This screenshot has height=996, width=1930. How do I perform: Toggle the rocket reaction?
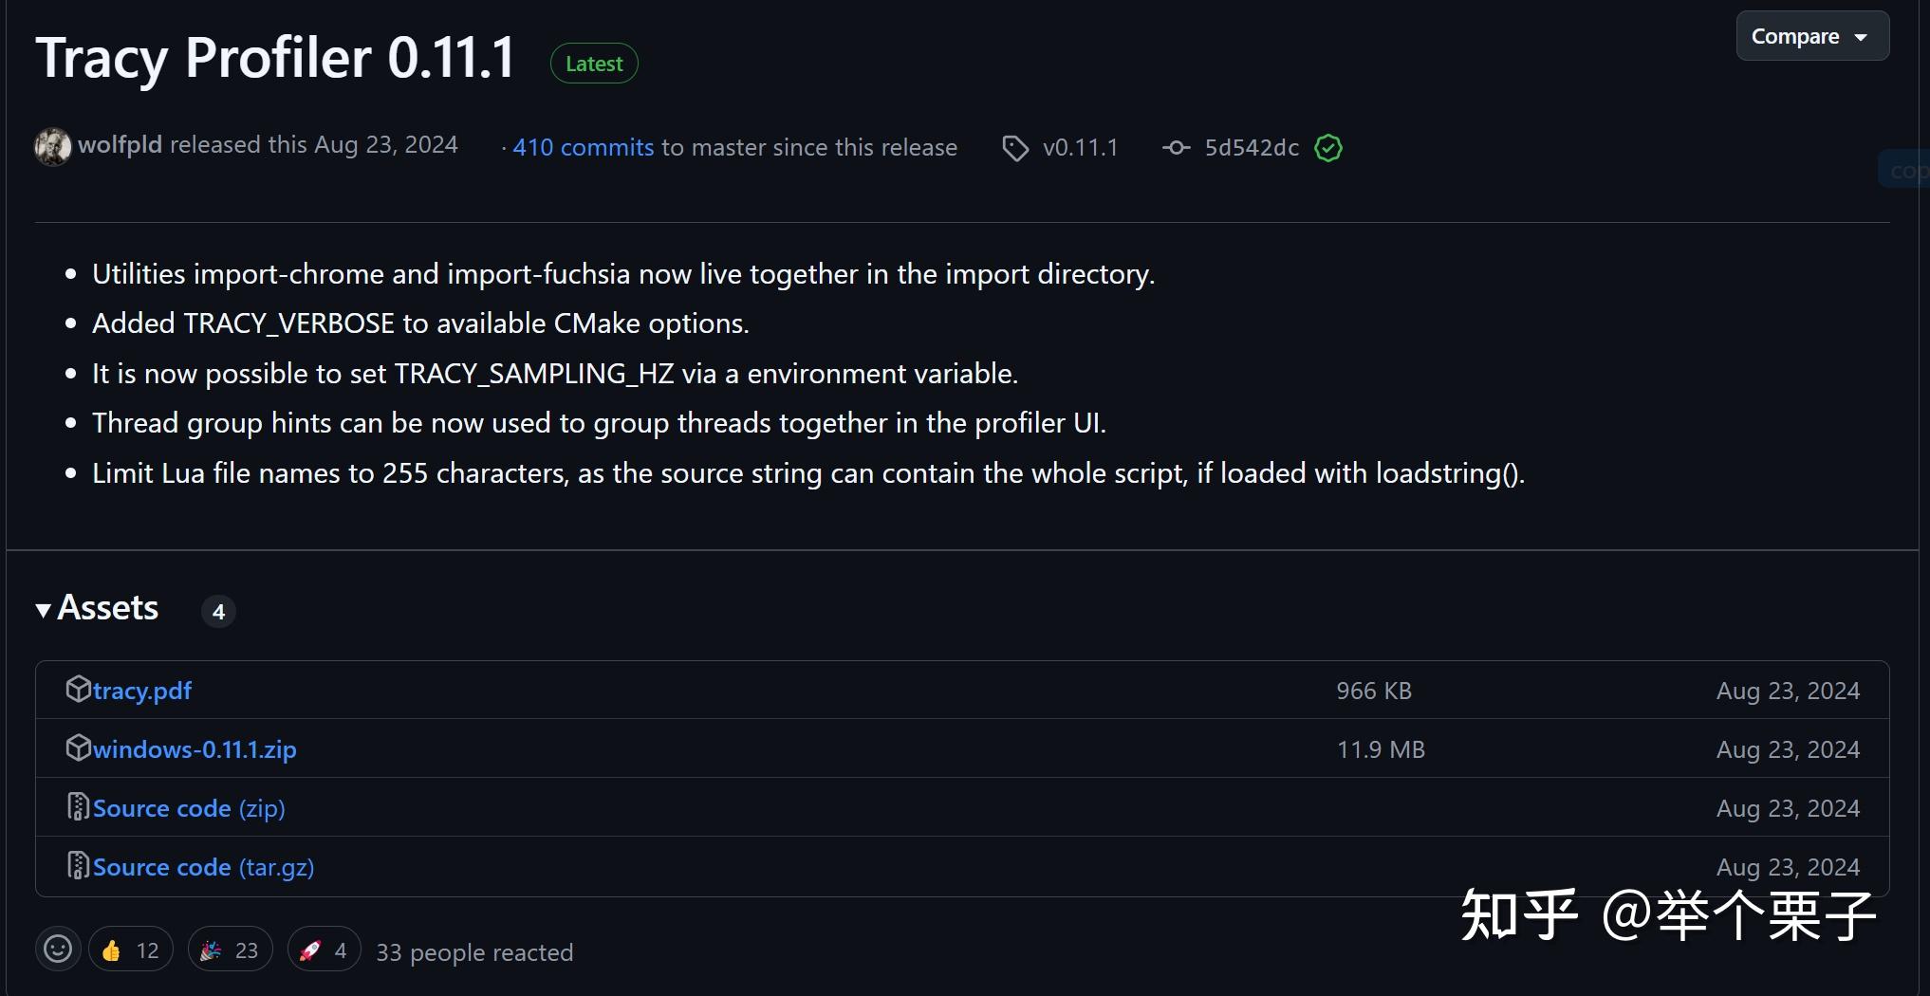click(324, 950)
